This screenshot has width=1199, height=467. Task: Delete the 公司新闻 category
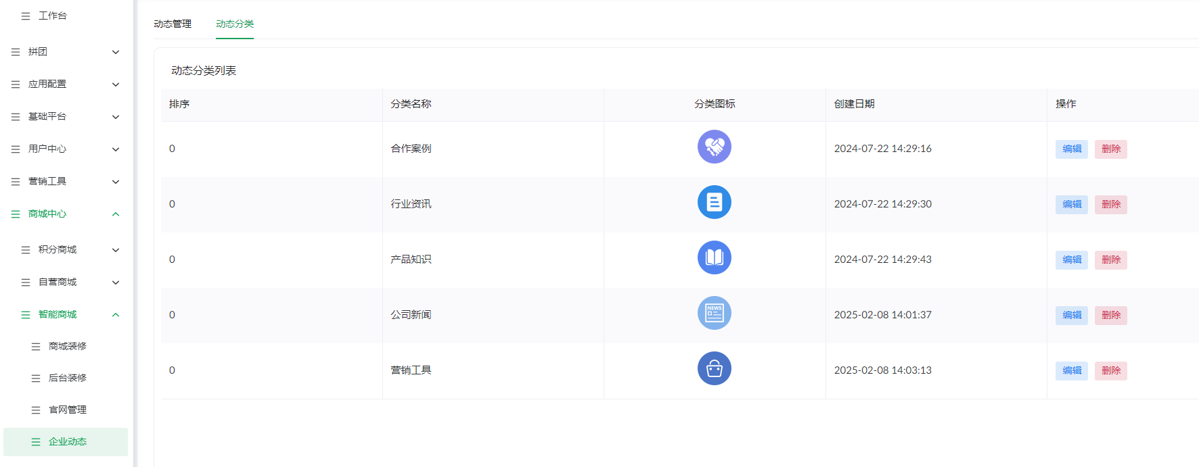1111,315
